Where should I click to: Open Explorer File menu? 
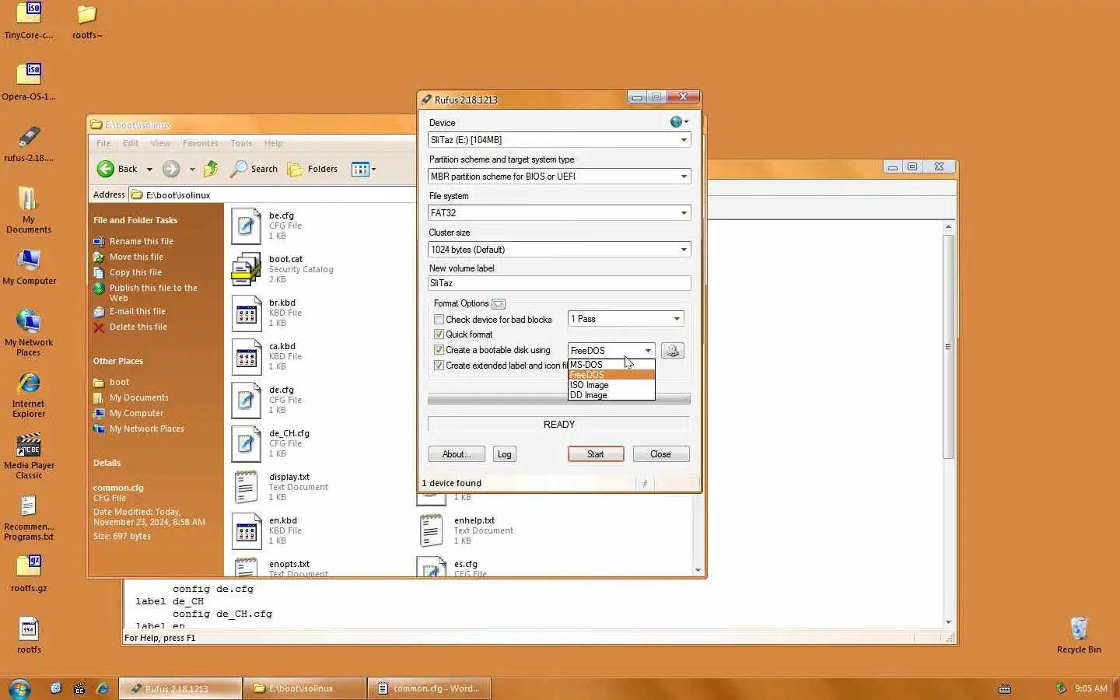click(103, 143)
